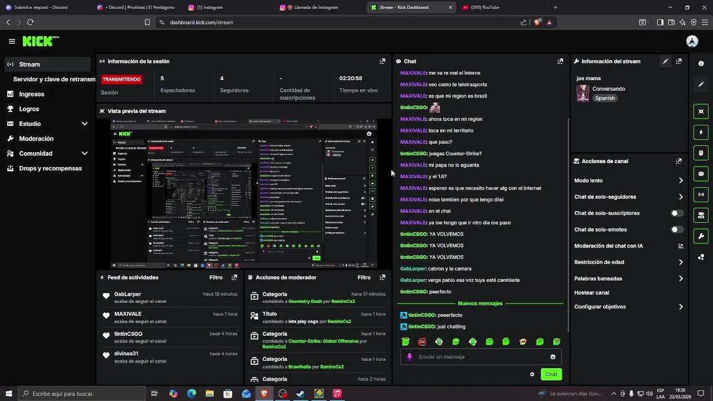Toggle Chat de solo-suscriptores switch
This screenshot has height=401, width=713.
pos(677,213)
